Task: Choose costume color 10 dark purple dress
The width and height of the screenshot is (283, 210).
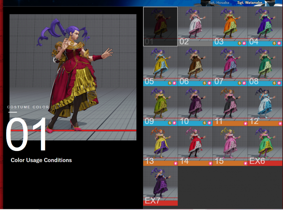Action: (195, 106)
